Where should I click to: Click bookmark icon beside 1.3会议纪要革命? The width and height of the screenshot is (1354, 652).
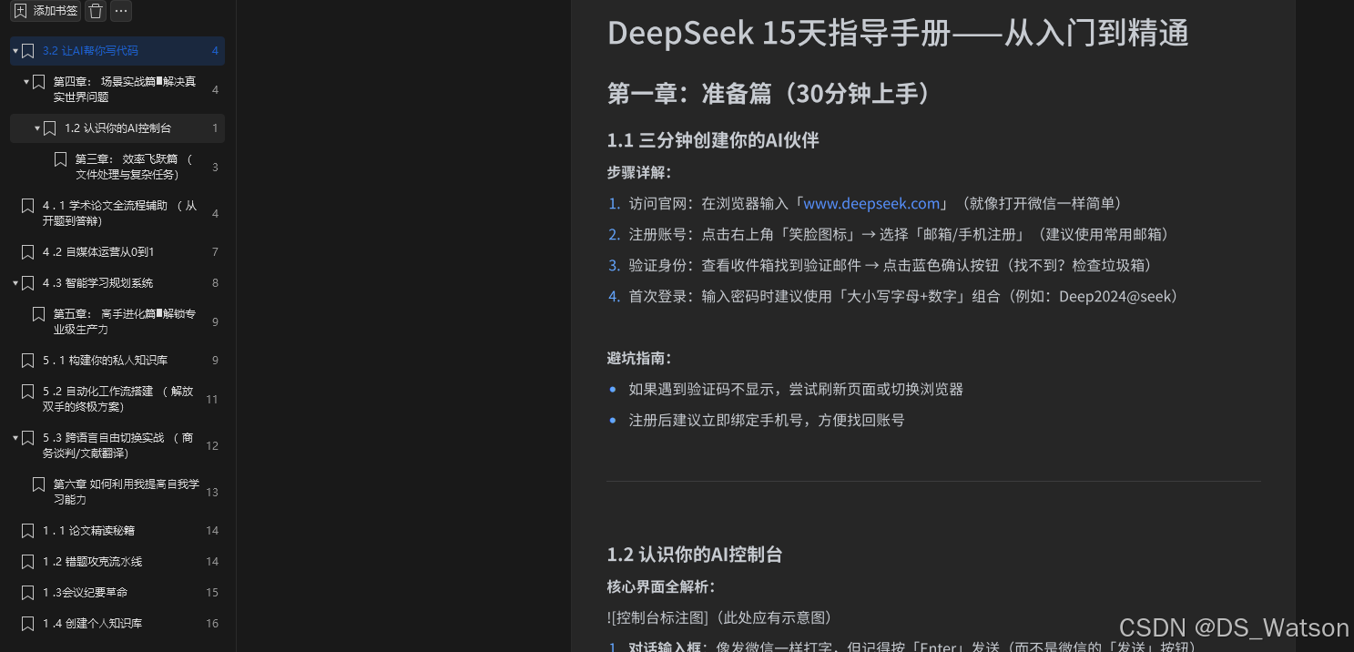28,593
